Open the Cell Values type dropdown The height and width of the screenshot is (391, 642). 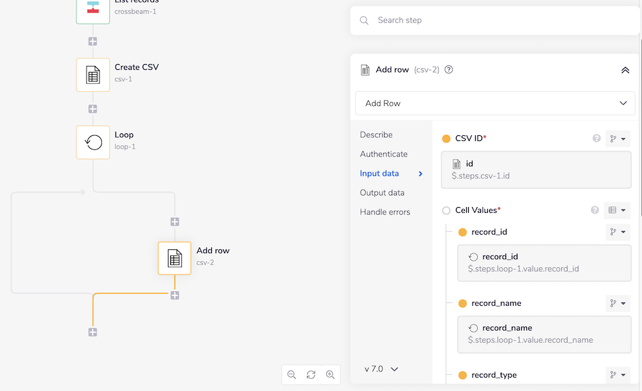coord(617,210)
